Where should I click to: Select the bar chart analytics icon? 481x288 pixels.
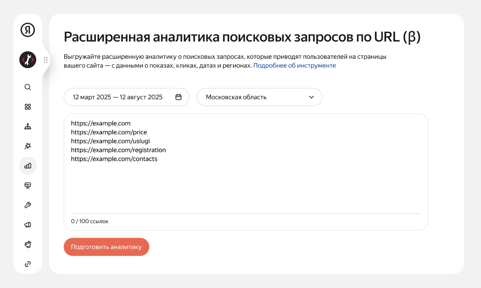(x=28, y=166)
